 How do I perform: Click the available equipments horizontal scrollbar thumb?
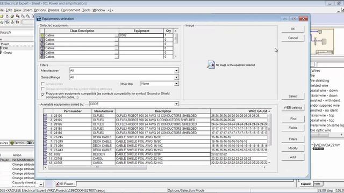click(x=97, y=167)
